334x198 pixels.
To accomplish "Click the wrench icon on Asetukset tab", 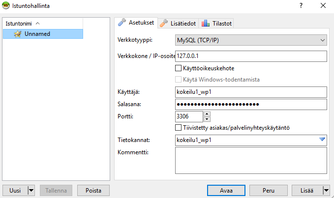I will pos(122,23).
